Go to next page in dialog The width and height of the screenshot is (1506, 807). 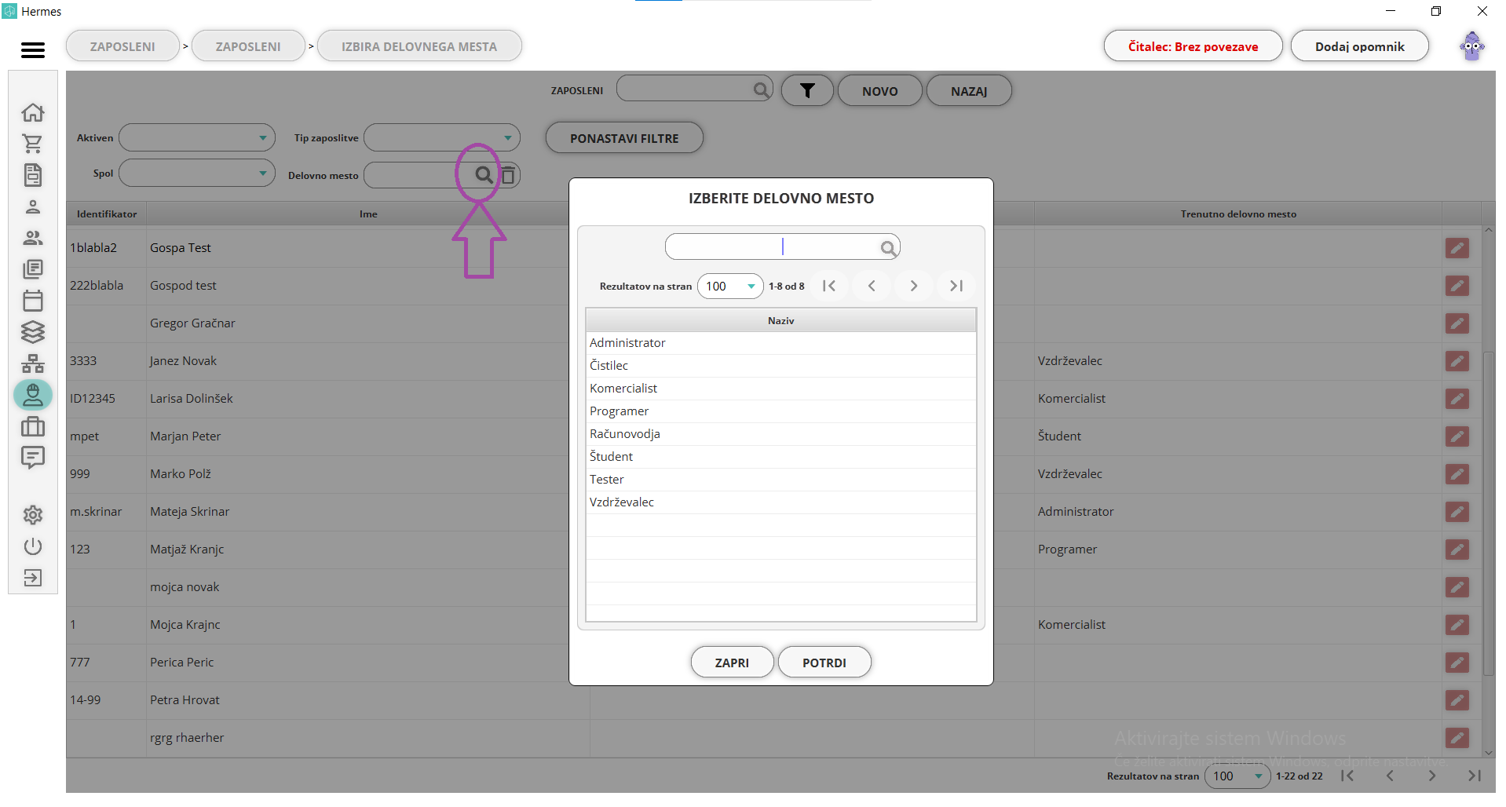pyautogui.click(x=914, y=286)
